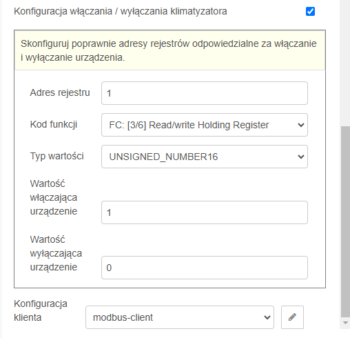Uncheck the Konfiguracja włączania klimatyzatora checkbox
350x338 pixels.
click(310, 11)
